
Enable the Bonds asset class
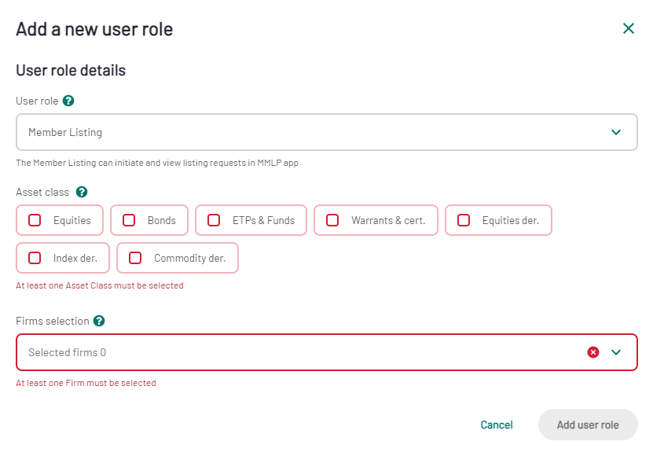coord(129,220)
